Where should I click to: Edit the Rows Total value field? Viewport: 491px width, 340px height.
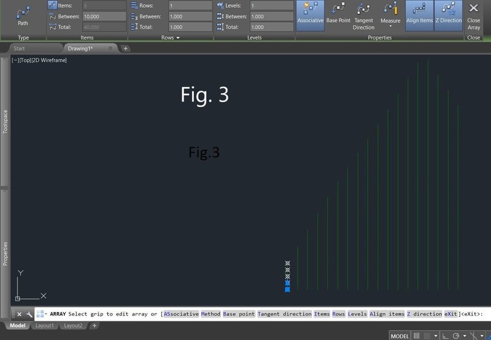(190, 27)
